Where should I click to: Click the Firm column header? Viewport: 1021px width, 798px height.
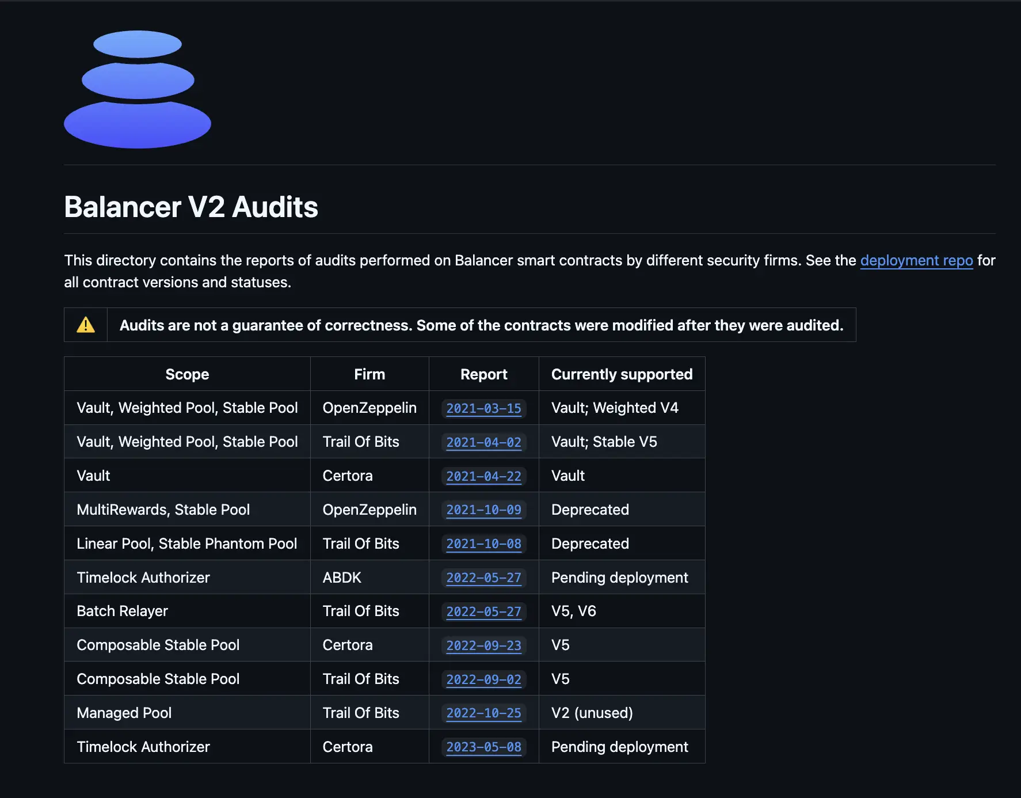click(x=369, y=374)
